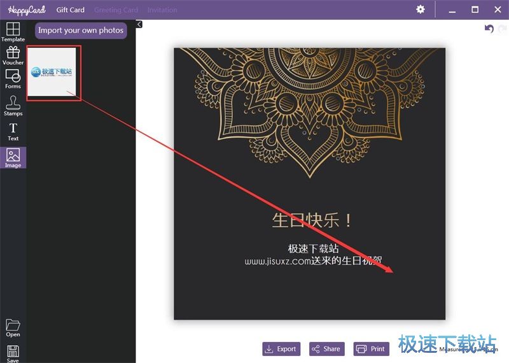Viewport: 509px width, 363px height.
Task: Open settings gear in title bar
Action: [x=421, y=10]
